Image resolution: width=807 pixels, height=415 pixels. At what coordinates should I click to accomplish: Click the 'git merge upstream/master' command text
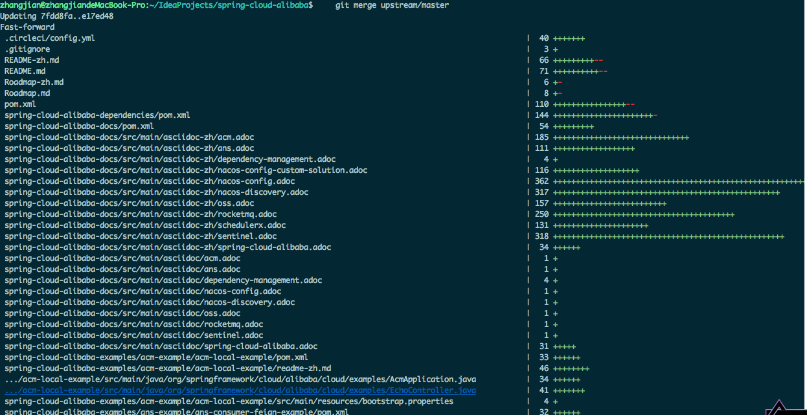click(x=392, y=5)
